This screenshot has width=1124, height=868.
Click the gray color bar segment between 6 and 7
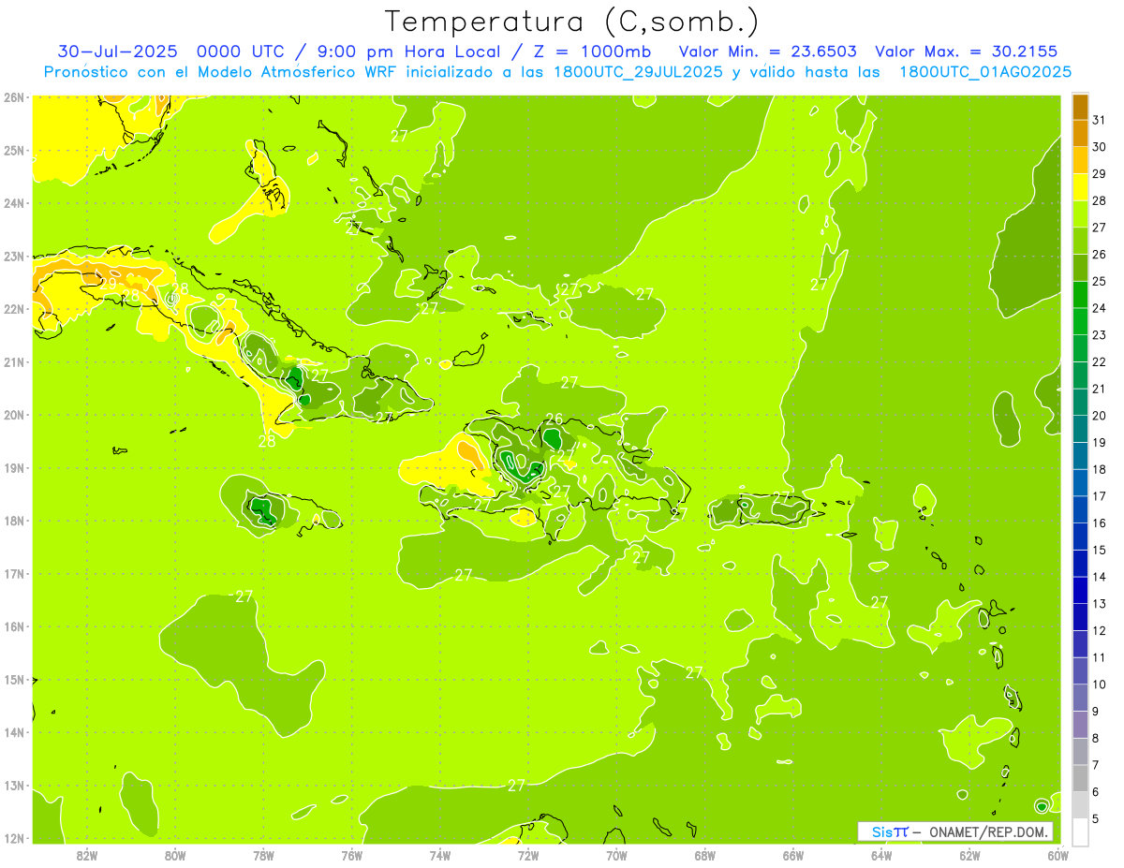1080,778
